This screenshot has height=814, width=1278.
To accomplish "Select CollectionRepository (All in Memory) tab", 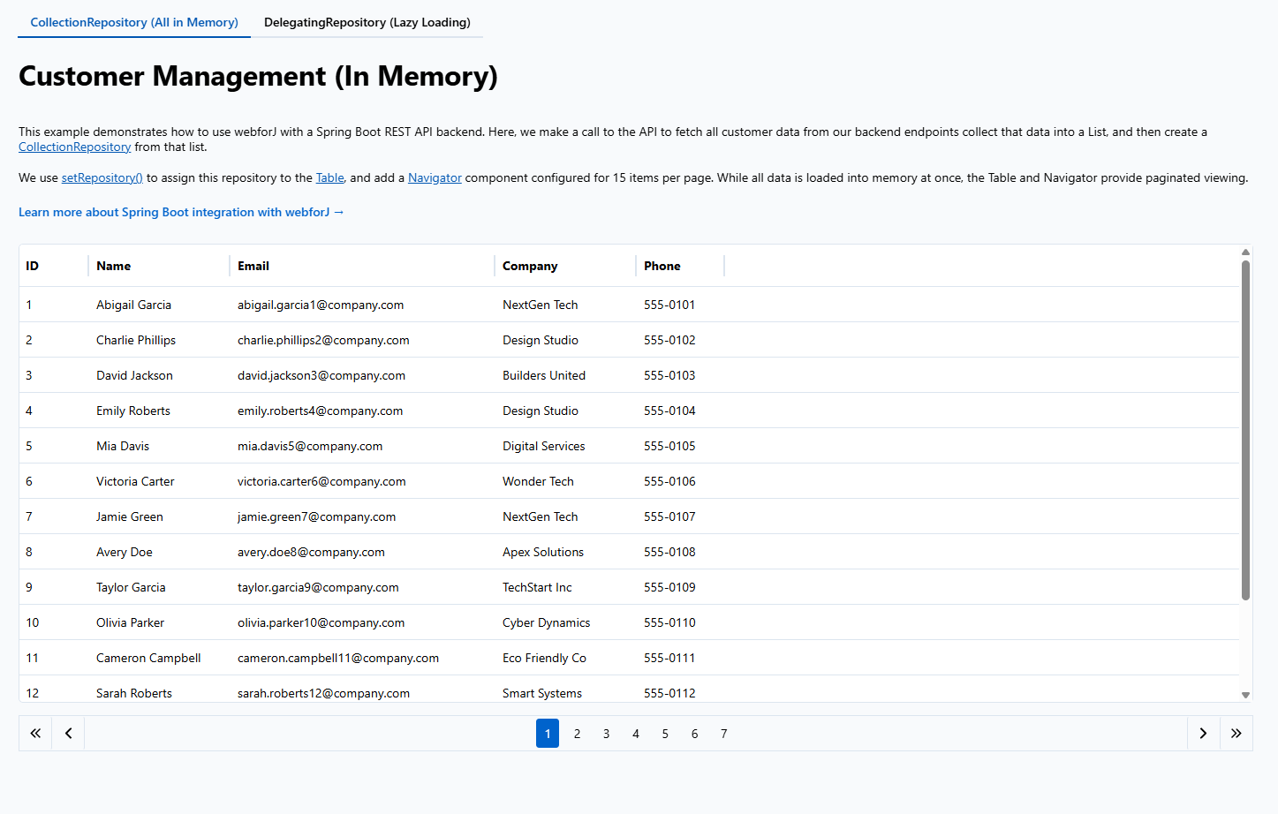I will click(x=134, y=22).
